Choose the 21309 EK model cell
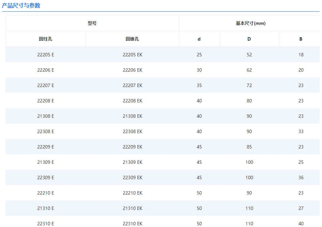322x227 pixels. point(132,162)
